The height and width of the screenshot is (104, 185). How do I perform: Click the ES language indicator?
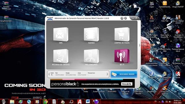156,101
